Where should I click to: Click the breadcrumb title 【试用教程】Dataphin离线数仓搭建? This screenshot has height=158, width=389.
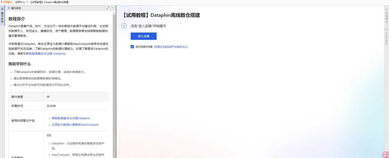49,2
